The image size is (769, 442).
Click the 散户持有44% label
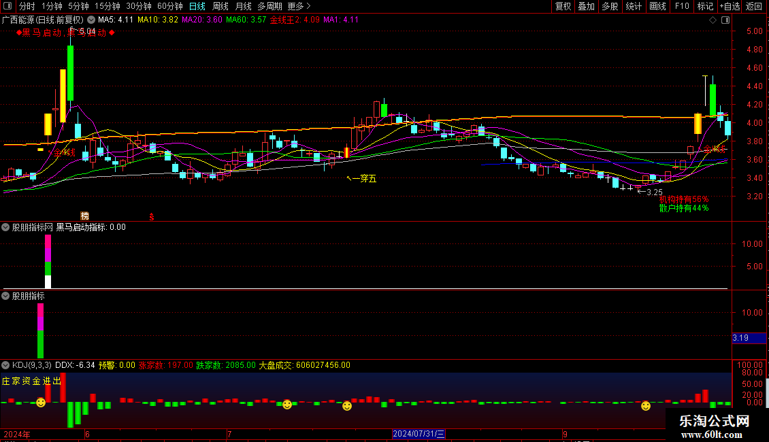684,208
